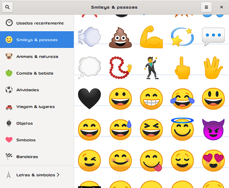Choose laughing face with smiling eyes emoji

click(x=89, y=130)
